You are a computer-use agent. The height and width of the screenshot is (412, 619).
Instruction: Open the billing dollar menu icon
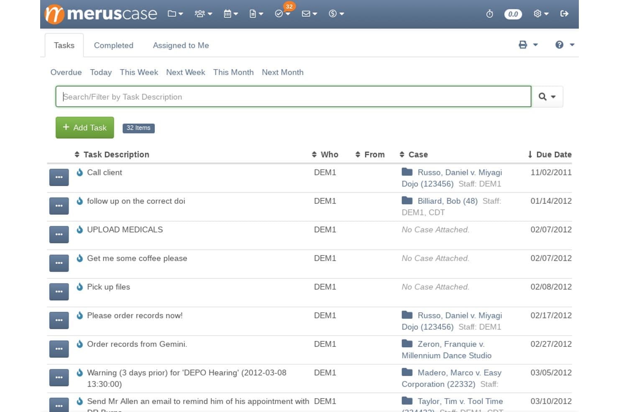pos(336,14)
